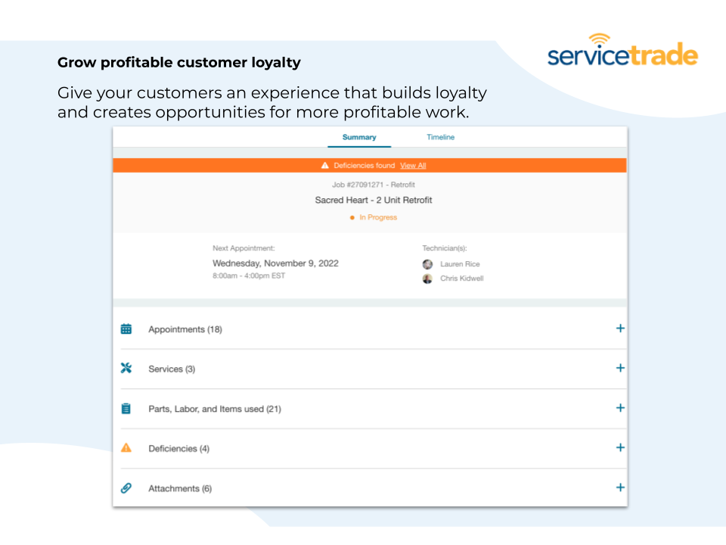Click Lauren Rice's avatar photo
This screenshot has width=726, height=545.
coord(427,264)
